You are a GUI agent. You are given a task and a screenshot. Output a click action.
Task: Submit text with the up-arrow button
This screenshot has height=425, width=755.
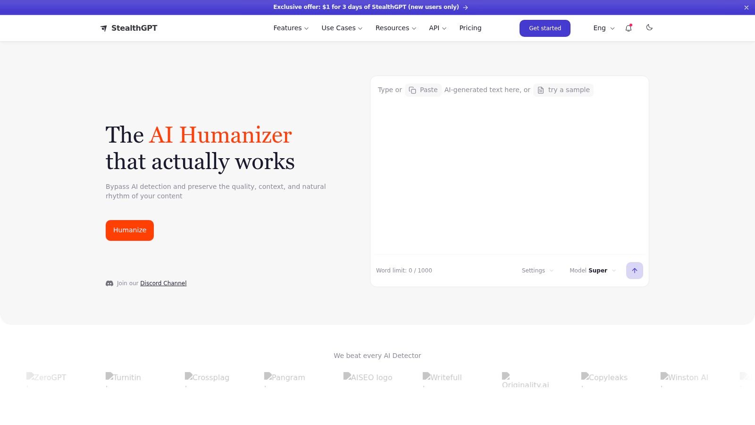click(x=635, y=271)
